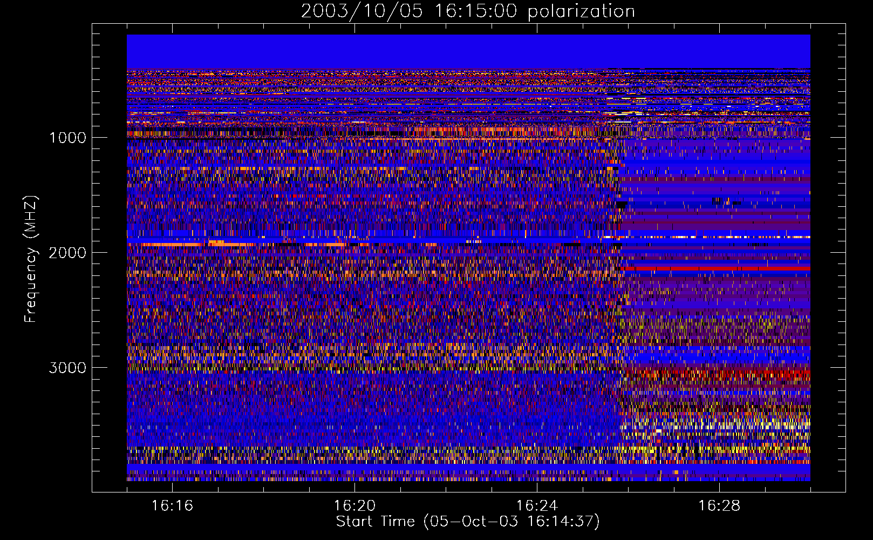Click the '2000' frequency axis label
873x540 pixels.
click(x=67, y=253)
